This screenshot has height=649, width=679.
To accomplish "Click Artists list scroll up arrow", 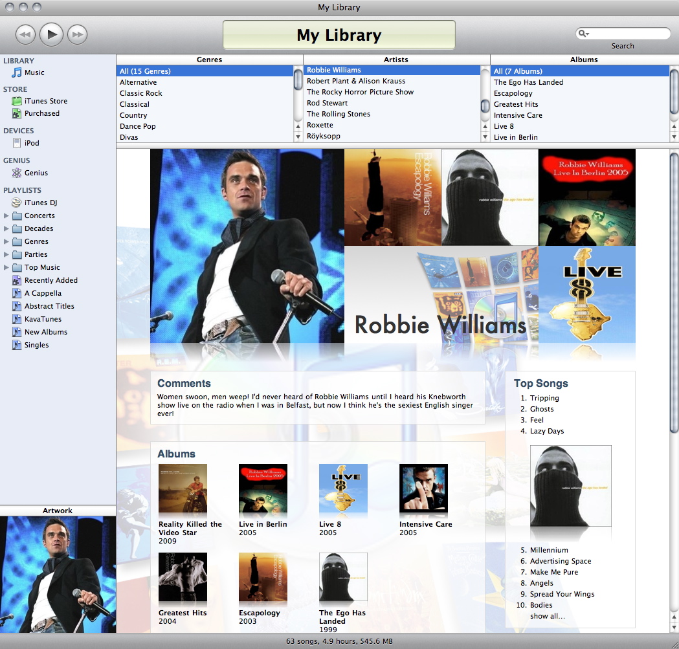I will click(x=485, y=126).
